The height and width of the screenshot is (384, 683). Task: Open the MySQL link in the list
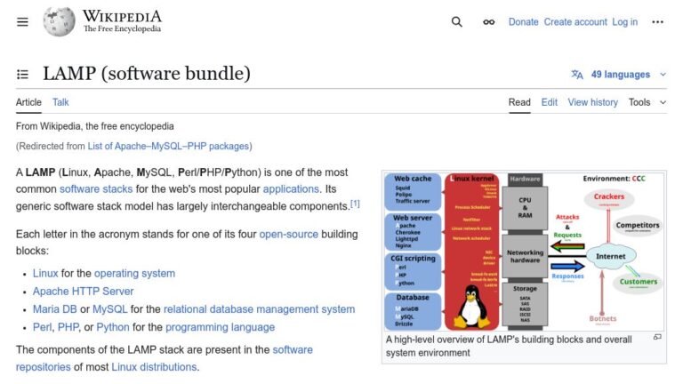tap(109, 309)
